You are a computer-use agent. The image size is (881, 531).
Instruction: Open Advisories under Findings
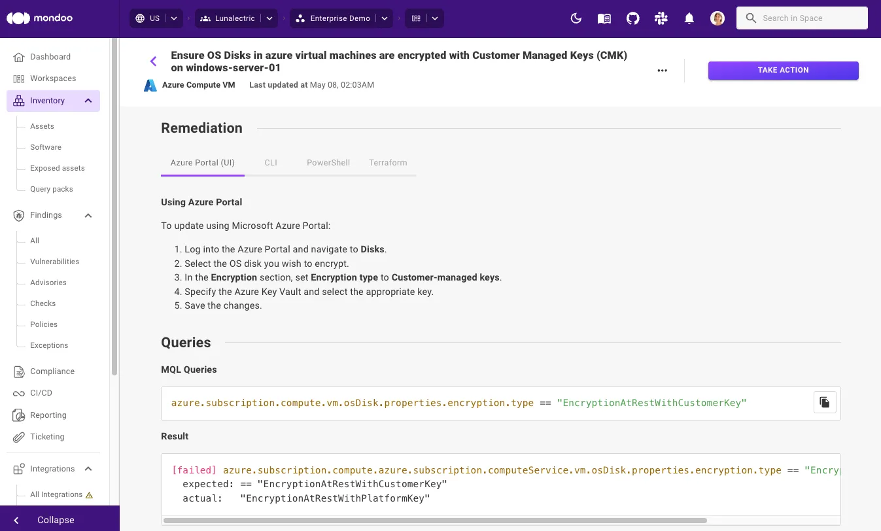pos(48,283)
